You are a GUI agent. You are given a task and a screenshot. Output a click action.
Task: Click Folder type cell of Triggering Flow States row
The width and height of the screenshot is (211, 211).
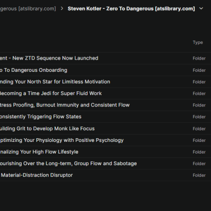pyautogui.click(x=199, y=117)
